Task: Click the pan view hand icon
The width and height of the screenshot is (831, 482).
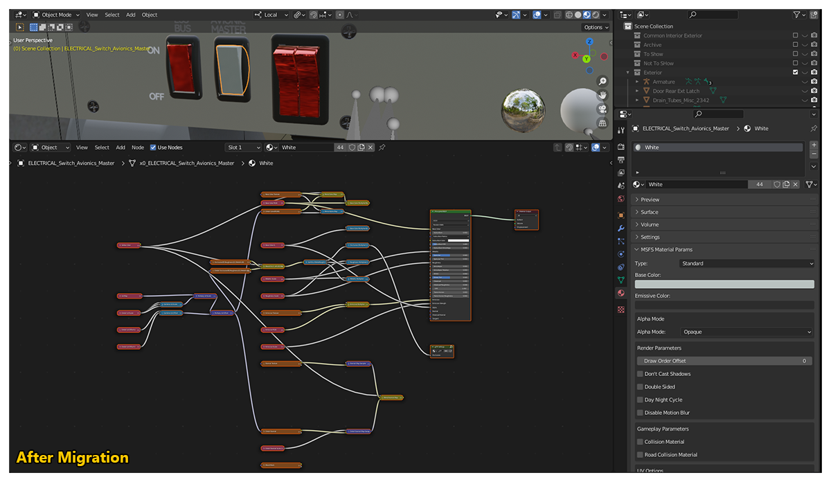Action: click(602, 95)
